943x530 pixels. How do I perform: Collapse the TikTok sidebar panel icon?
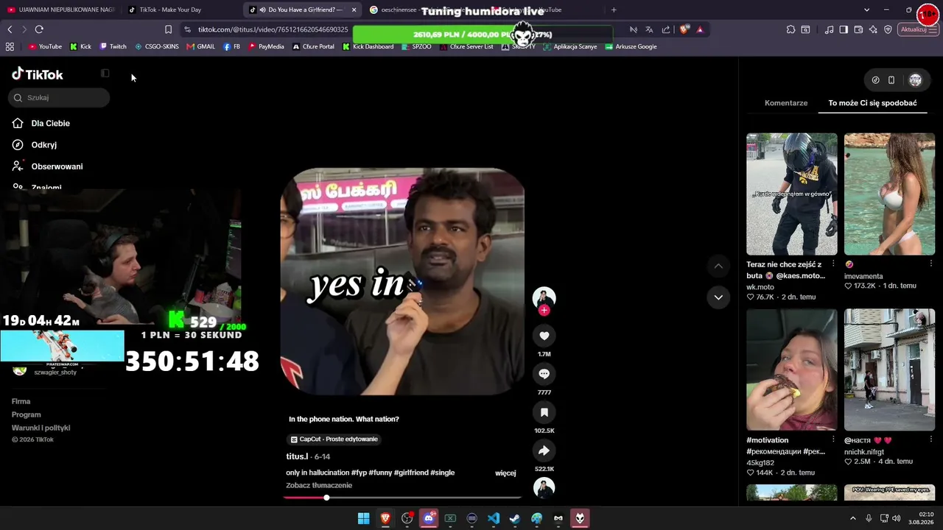105,74
